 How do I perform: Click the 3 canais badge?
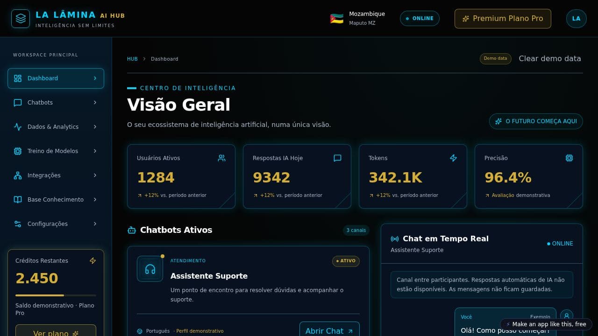[356, 231]
